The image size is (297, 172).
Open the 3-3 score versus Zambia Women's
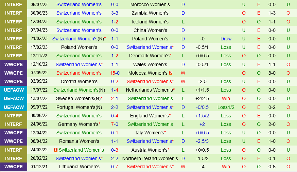[x=115, y=13]
